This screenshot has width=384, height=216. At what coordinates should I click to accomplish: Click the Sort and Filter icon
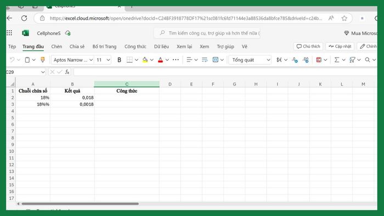coord(352,60)
